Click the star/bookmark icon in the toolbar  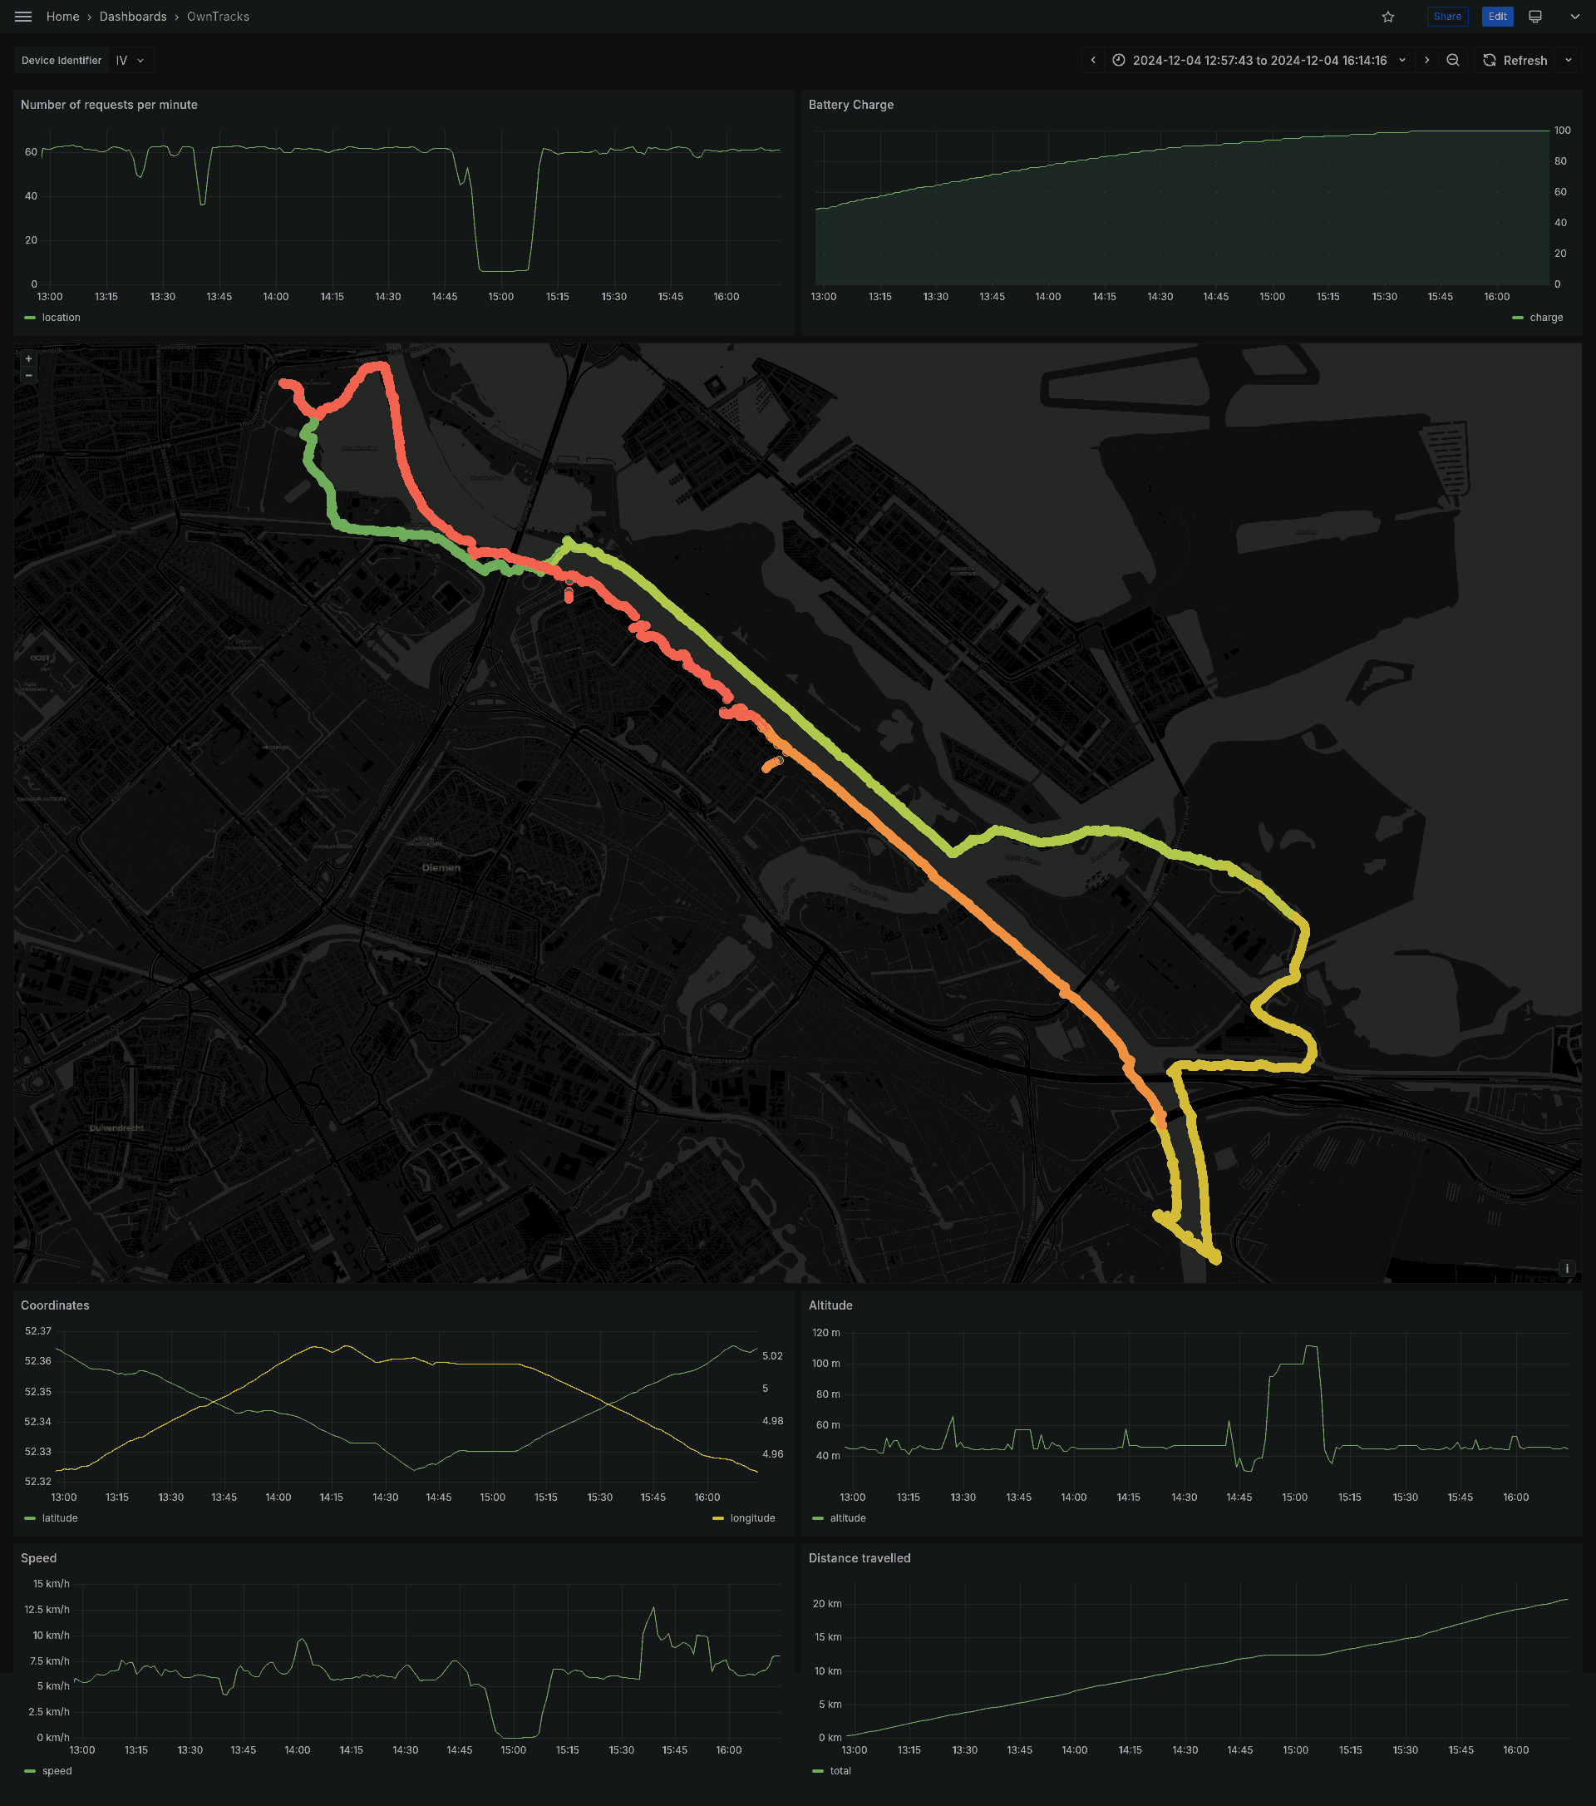(1388, 17)
